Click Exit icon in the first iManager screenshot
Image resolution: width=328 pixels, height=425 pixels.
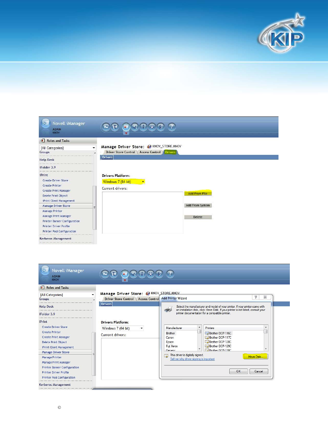pyautogui.click(x=115, y=127)
